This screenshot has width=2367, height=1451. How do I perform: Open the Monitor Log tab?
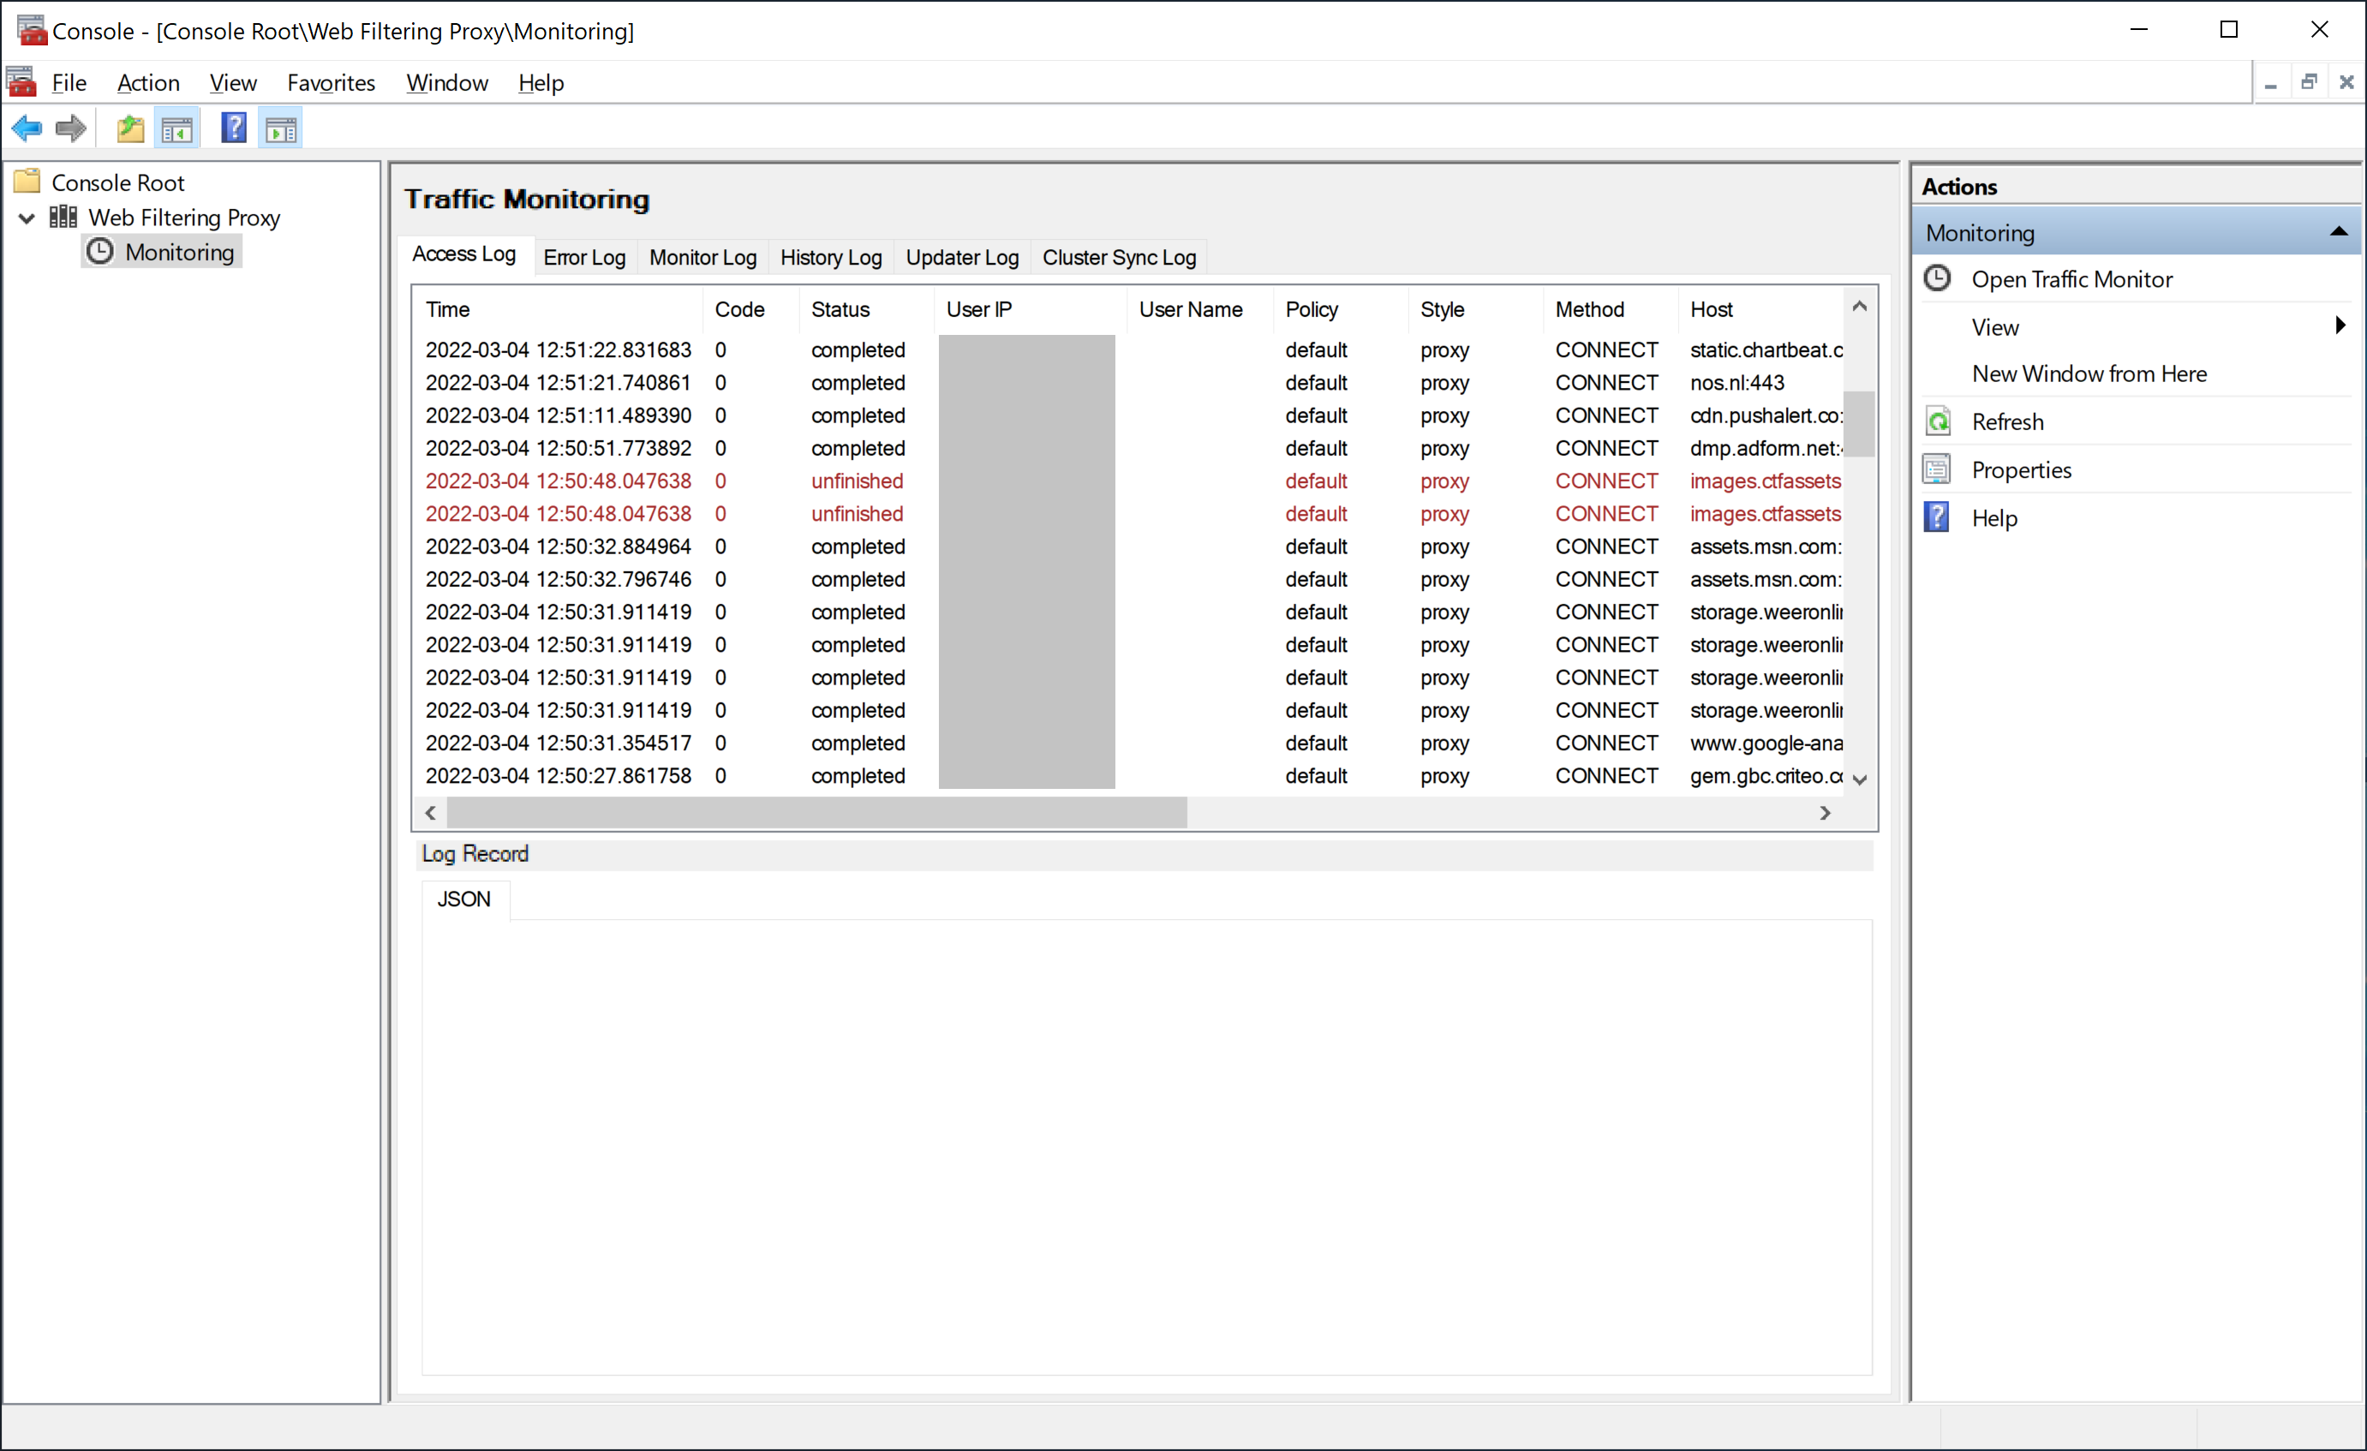[702, 257]
